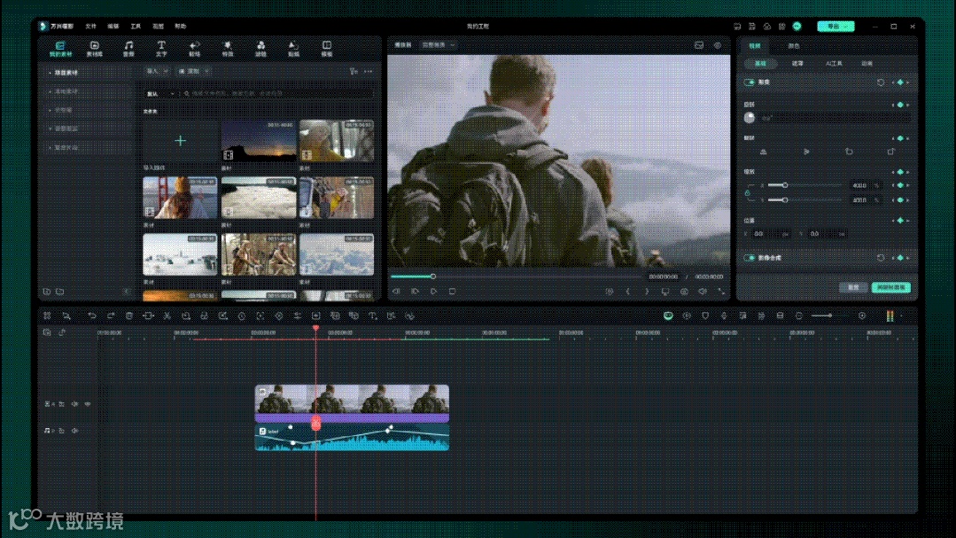Select the scissors split tool
Image resolution: width=956 pixels, height=538 pixels.
tap(167, 316)
